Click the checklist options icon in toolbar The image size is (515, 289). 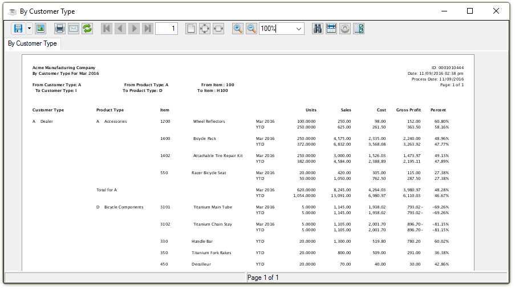click(x=359, y=29)
